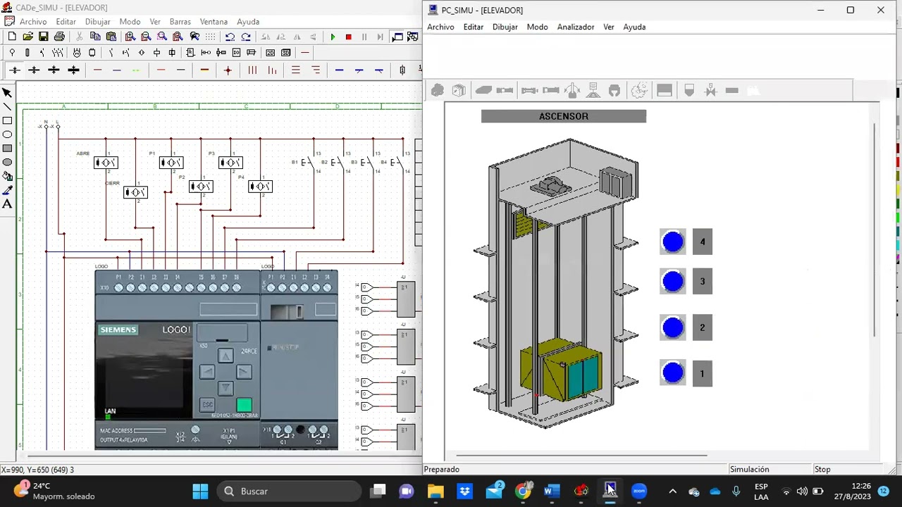Select the text tool 'A' in left toolbox
902x507 pixels.
(x=7, y=204)
